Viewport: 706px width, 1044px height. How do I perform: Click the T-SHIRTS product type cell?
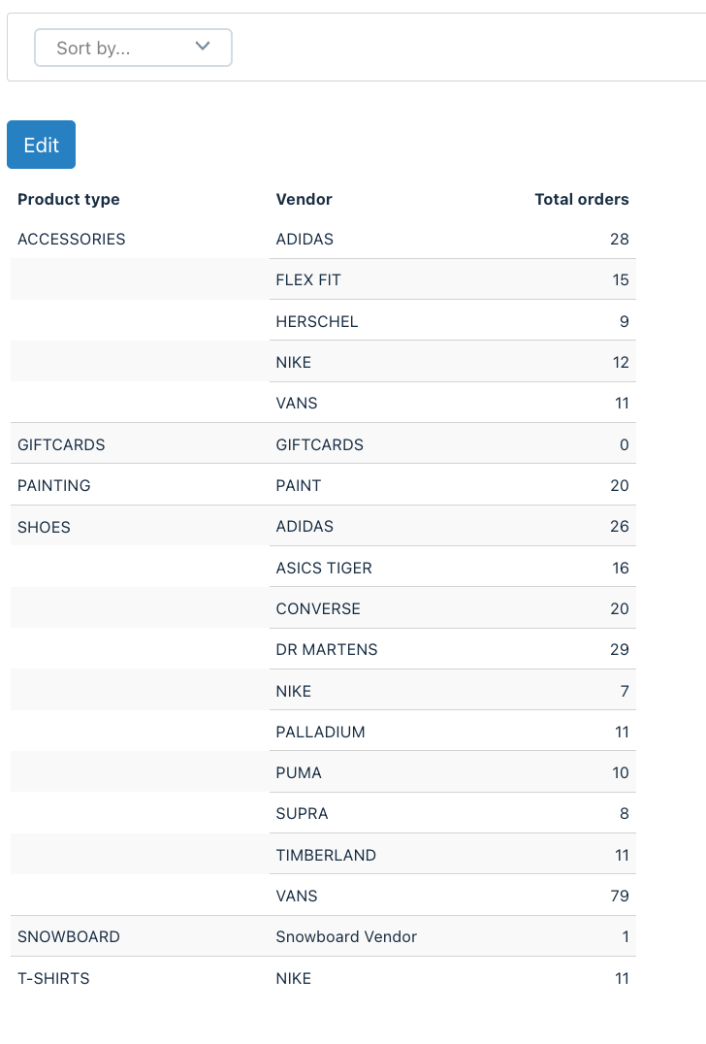(x=53, y=978)
